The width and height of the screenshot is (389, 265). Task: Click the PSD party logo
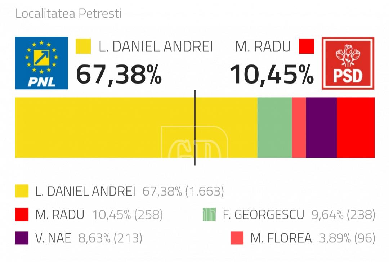click(348, 63)
